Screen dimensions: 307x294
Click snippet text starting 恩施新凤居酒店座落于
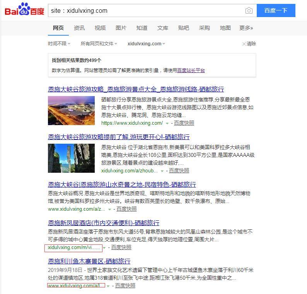(x=150, y=236)
